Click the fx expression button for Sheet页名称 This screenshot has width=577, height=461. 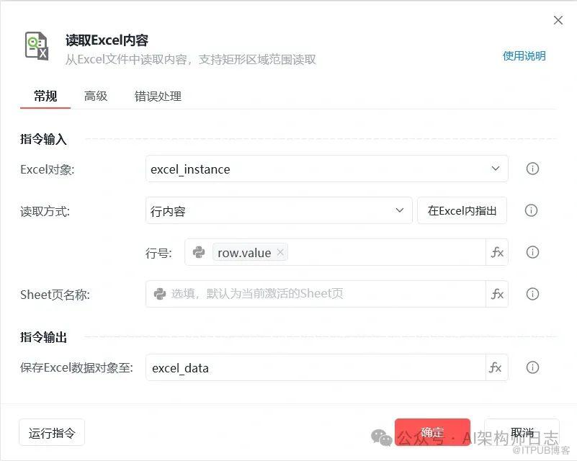click(x=497, y=294)
